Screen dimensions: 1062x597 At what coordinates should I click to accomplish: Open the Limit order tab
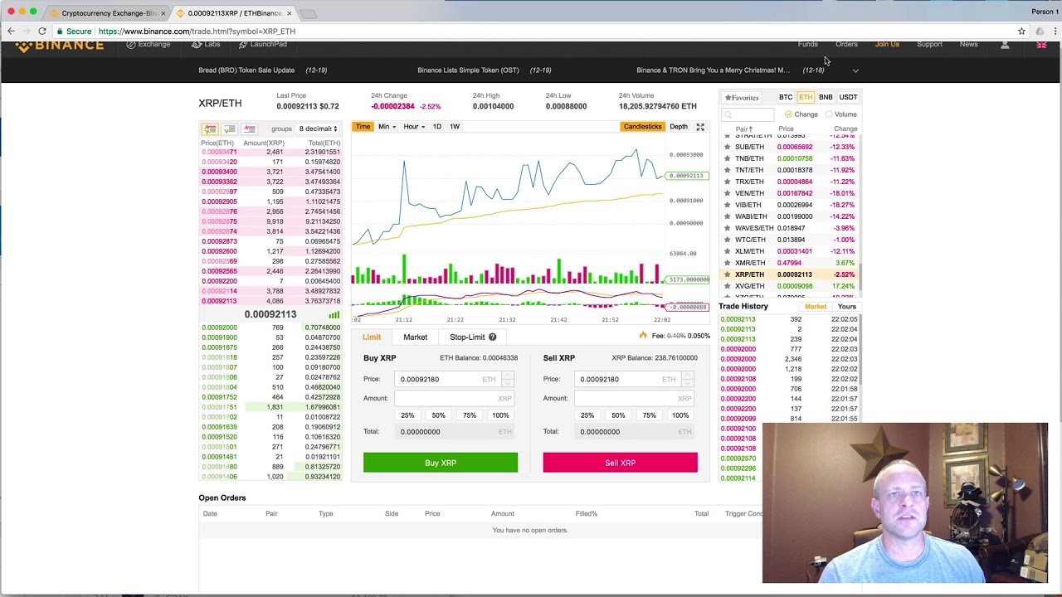(x=372, y=337)
